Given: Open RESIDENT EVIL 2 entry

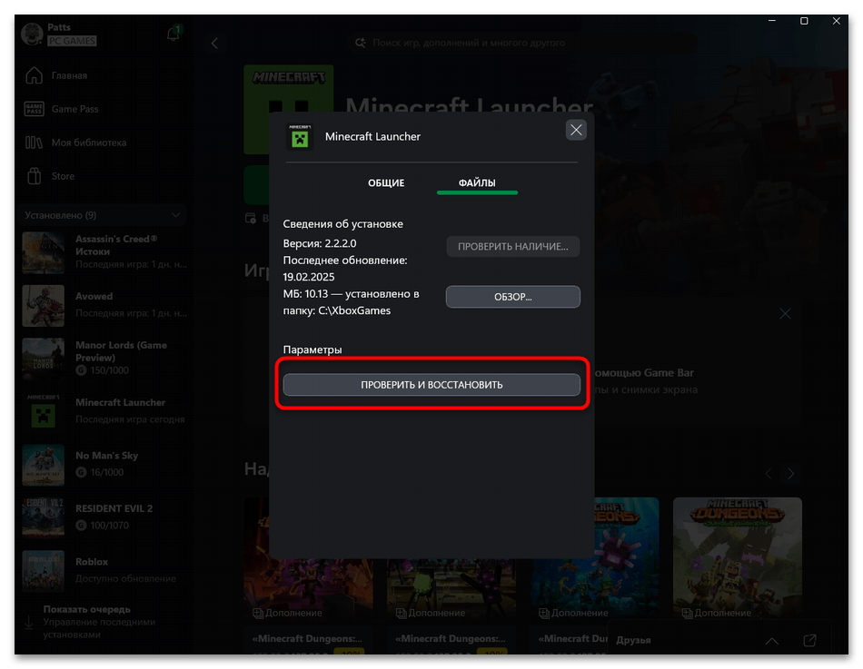Looking at the screenshot, I should [x=104, y=517].
